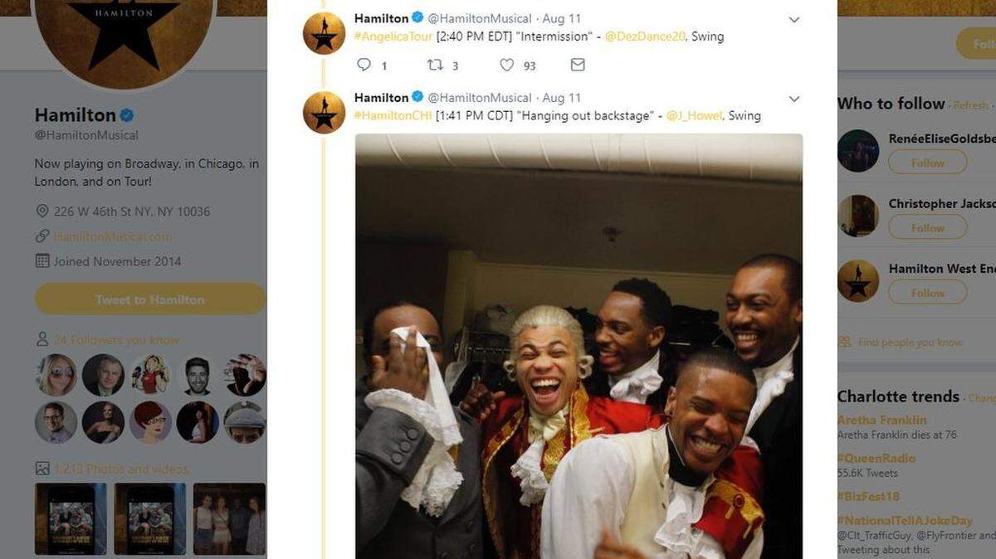Reply to the Intermission tweet
The width and height of the screenshot is (996, 559).
pyautogui.click(x=364, y=65)
